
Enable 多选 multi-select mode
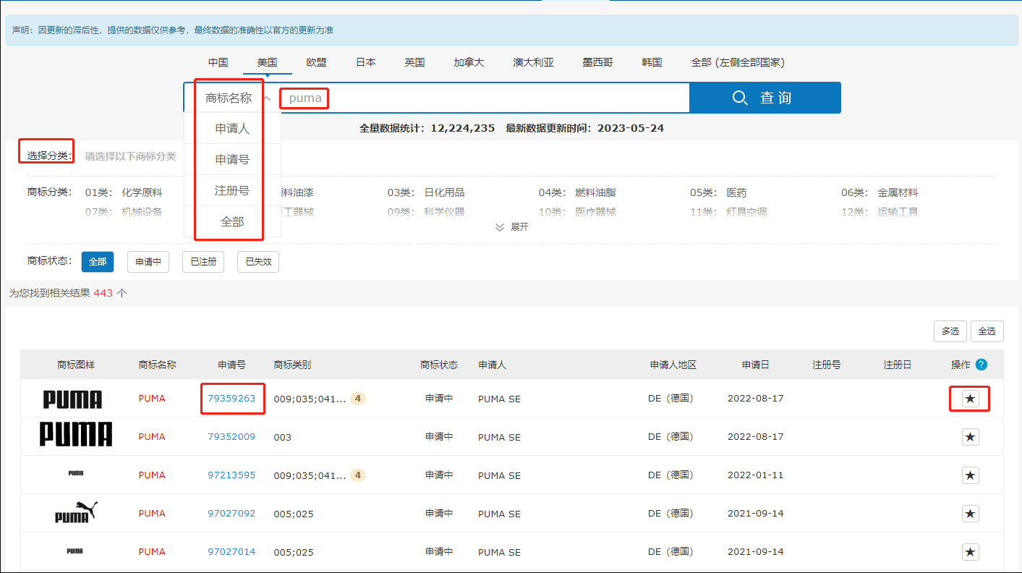coord(950,331)
